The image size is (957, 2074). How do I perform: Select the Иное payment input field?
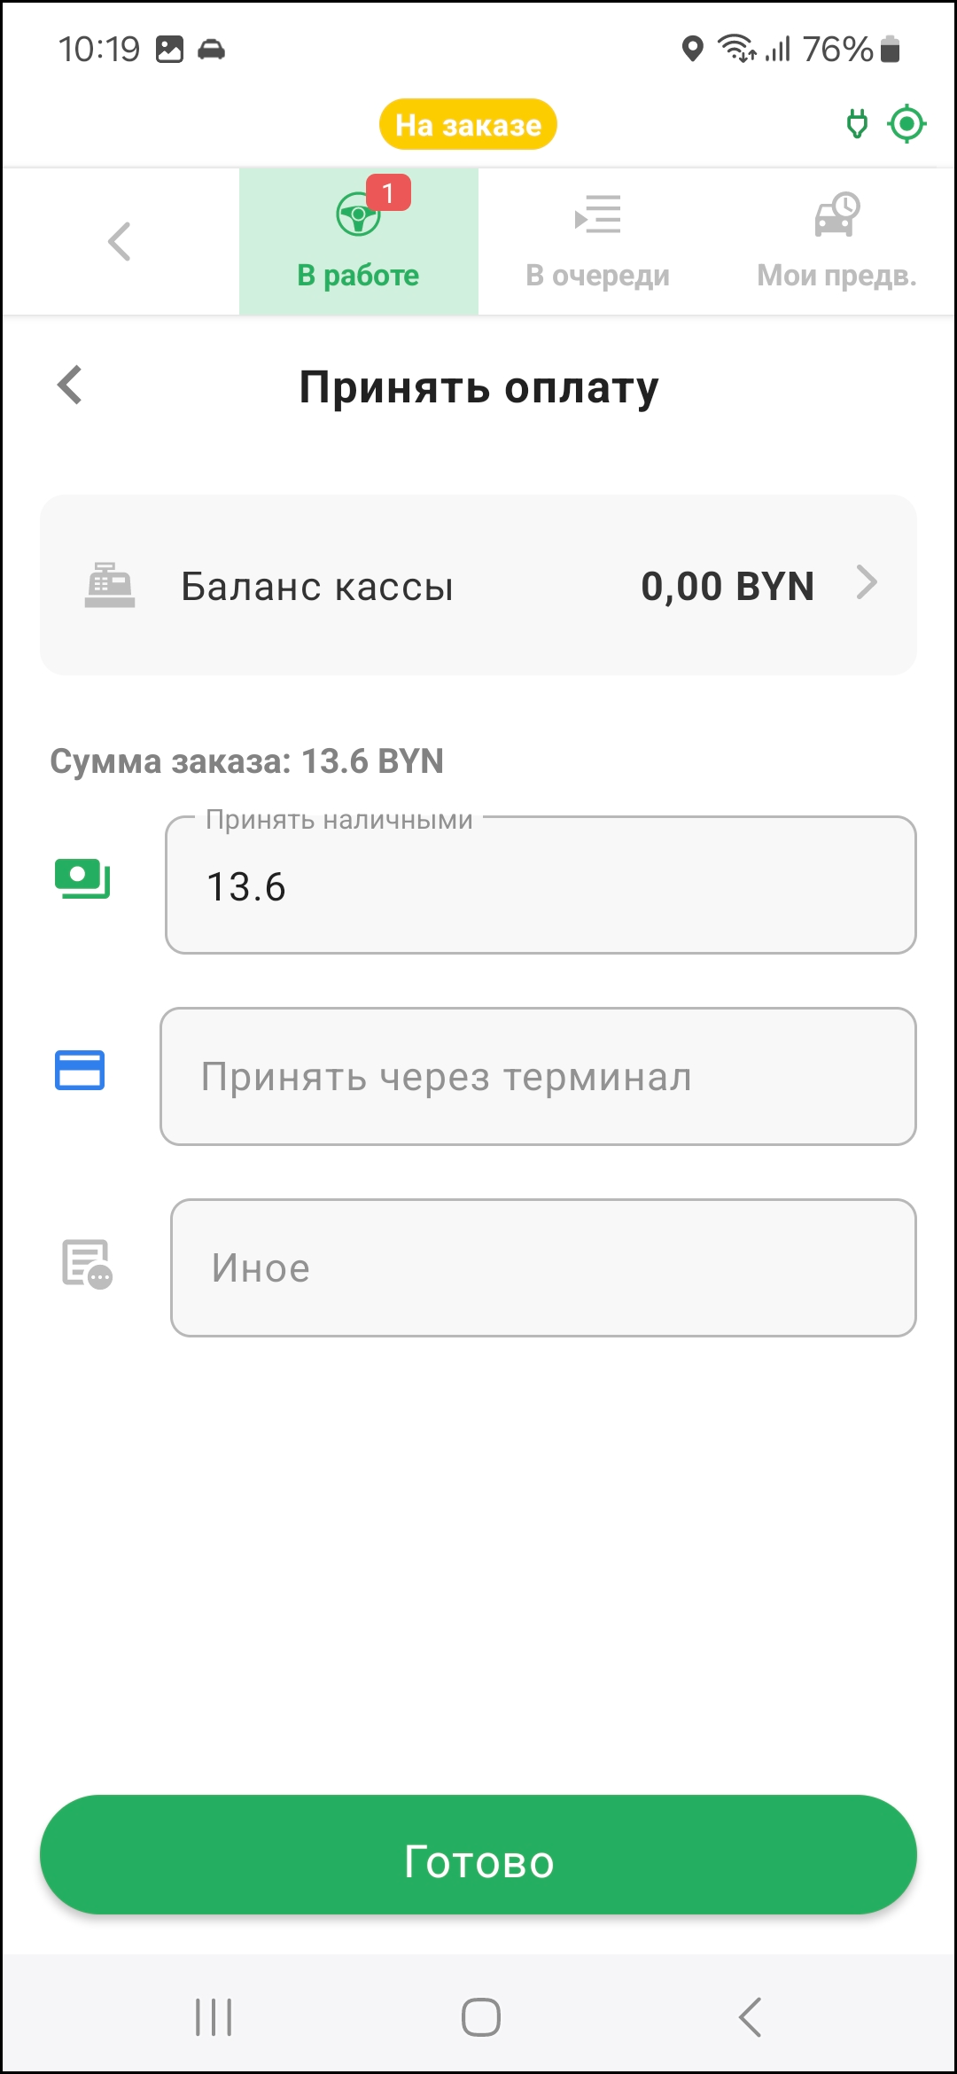pyautogui.click(x=543, y=1267)
